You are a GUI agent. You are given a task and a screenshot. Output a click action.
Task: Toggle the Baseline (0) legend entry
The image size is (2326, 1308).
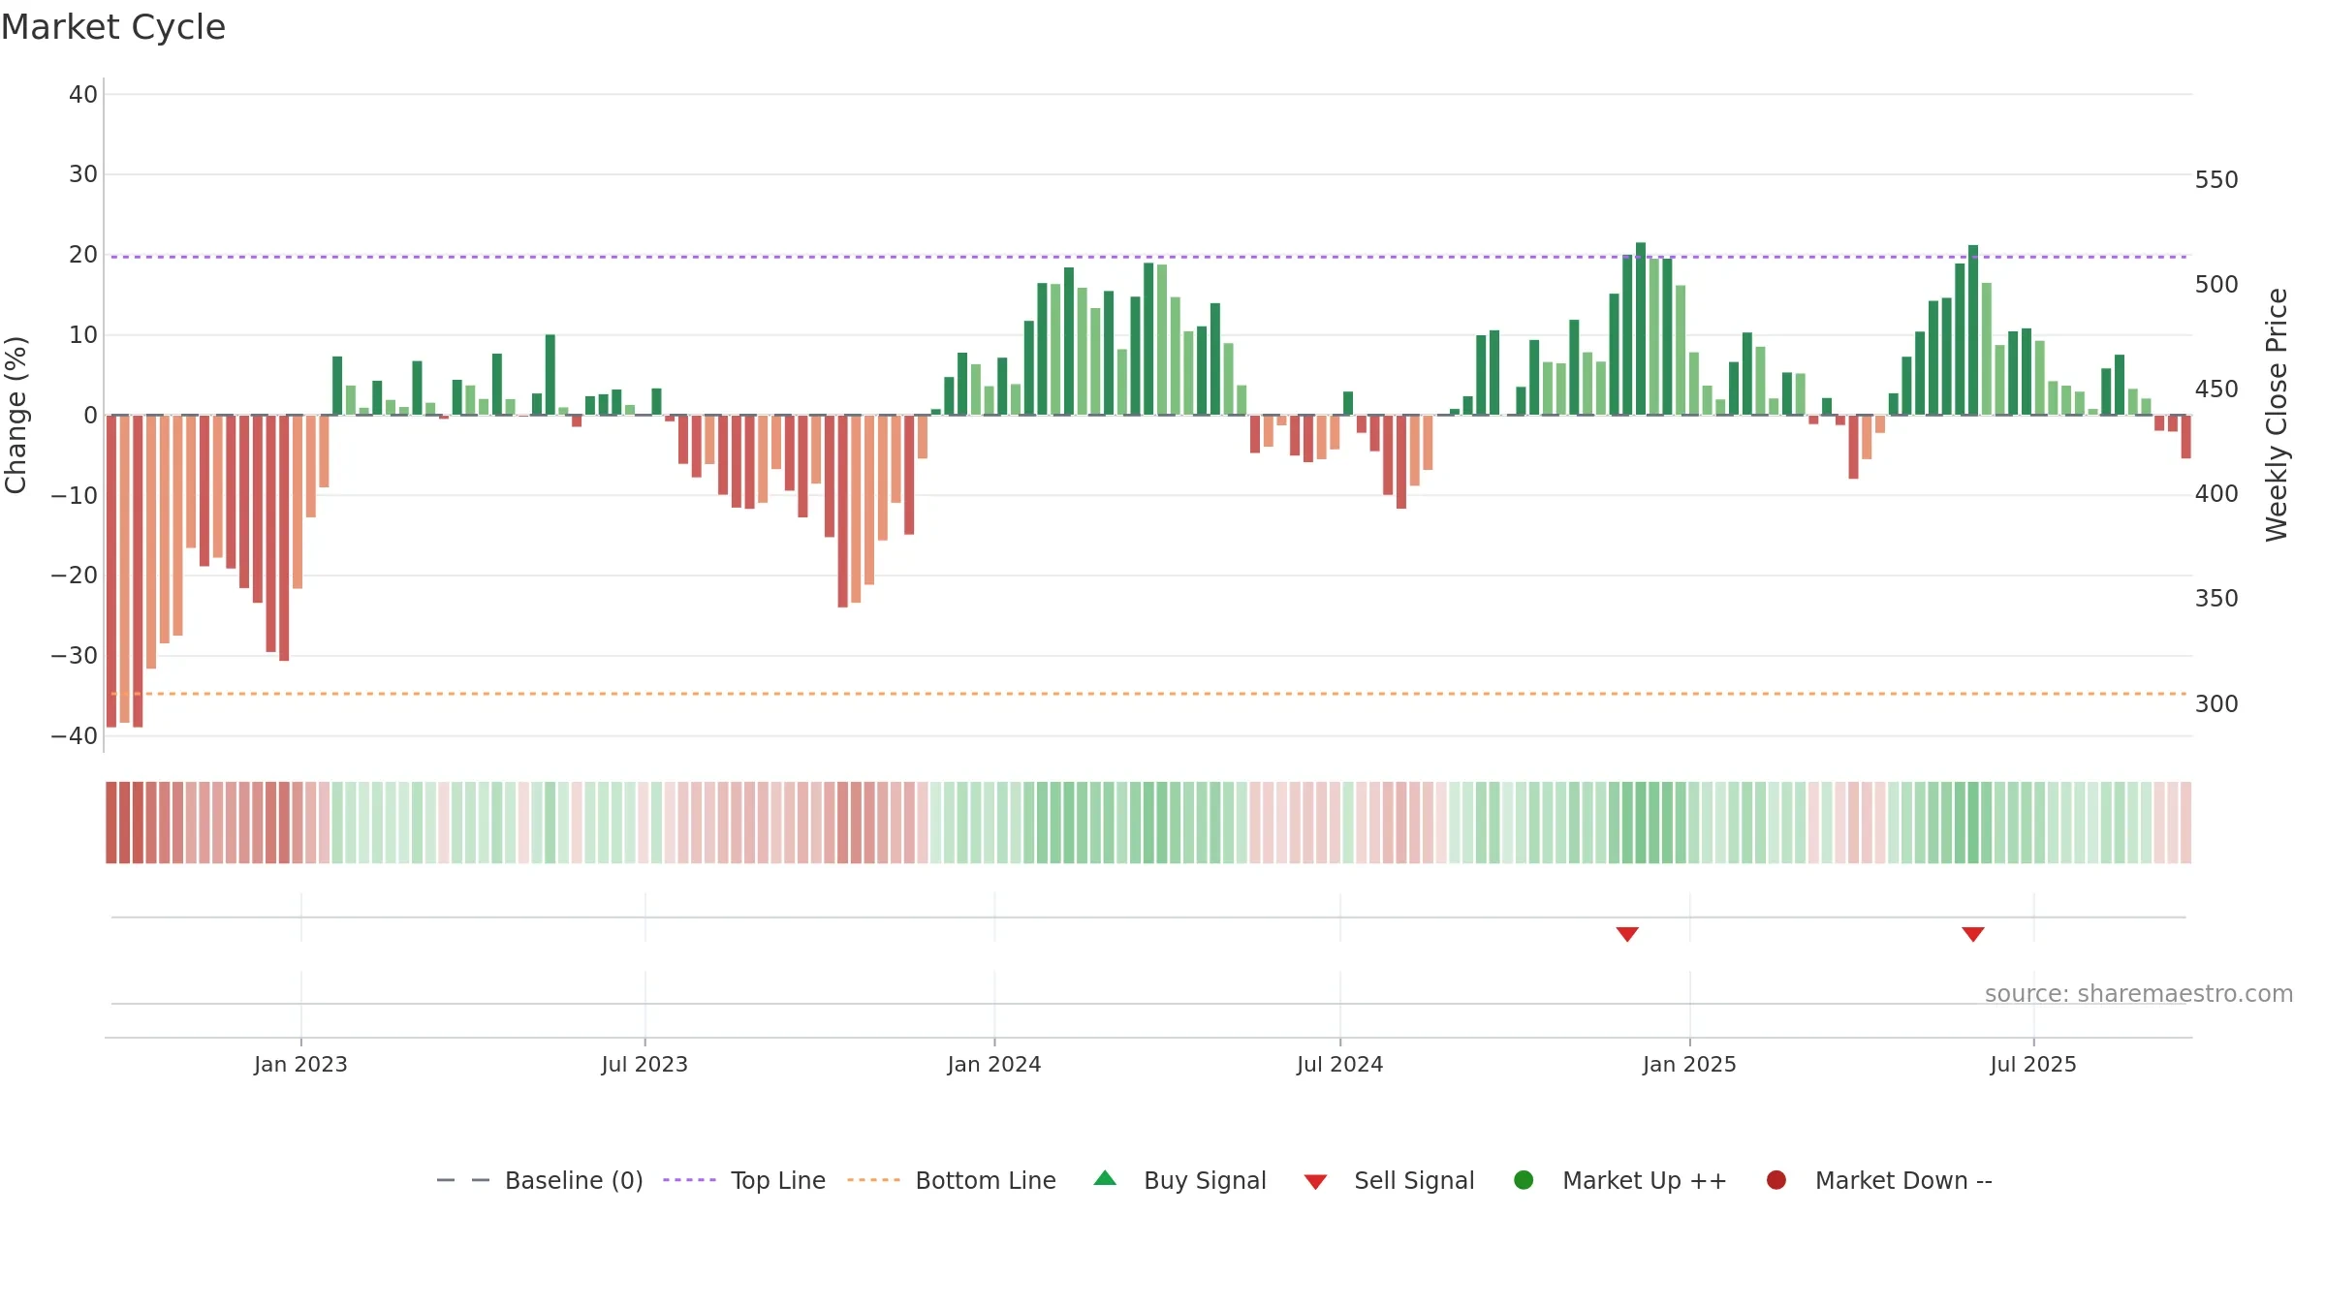pyautogui.click(x=540, y=1180)
